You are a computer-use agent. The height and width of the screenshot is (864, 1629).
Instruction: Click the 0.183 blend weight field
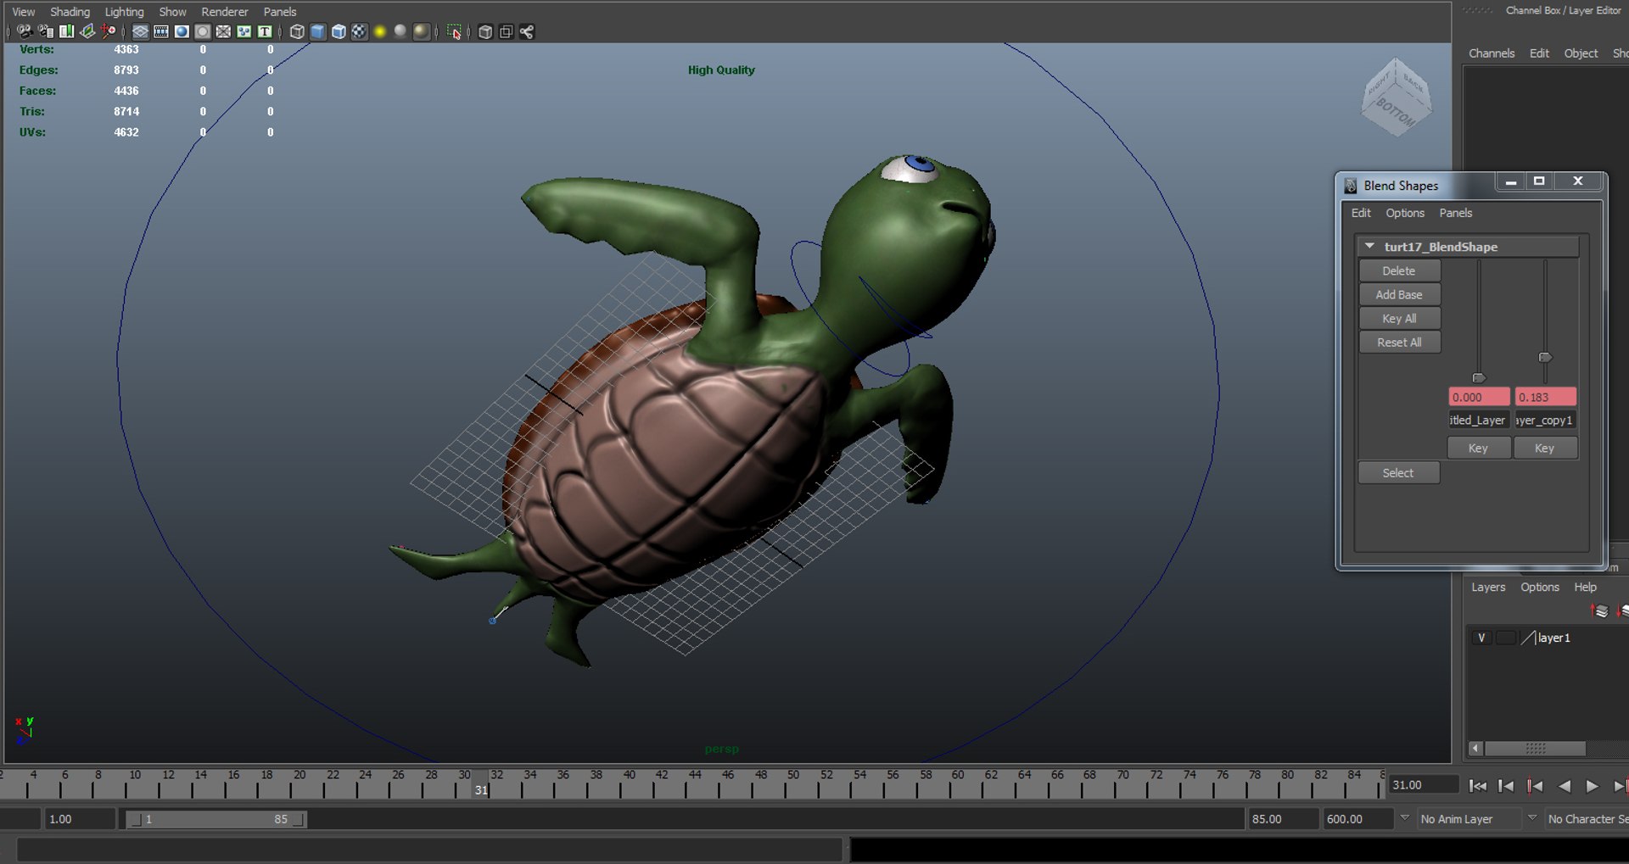point(1546,397)
